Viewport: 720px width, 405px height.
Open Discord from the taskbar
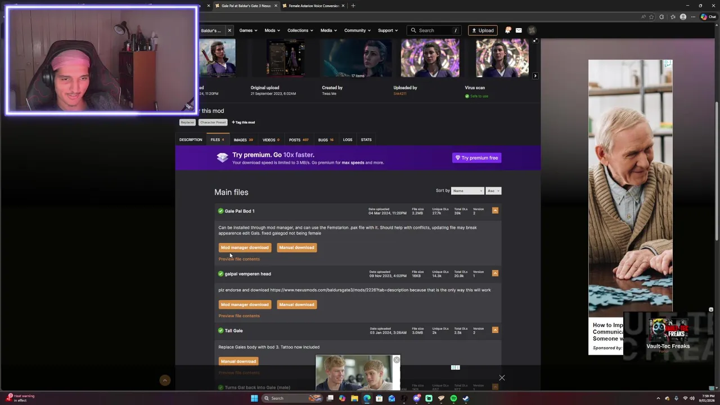coord(416,398)
